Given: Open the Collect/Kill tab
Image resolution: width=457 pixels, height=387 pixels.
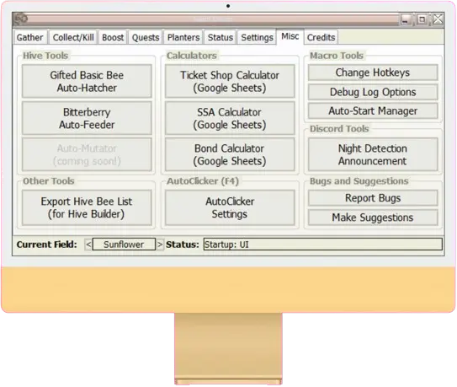Looking at the screenshot, I should (x=73, y=37).
